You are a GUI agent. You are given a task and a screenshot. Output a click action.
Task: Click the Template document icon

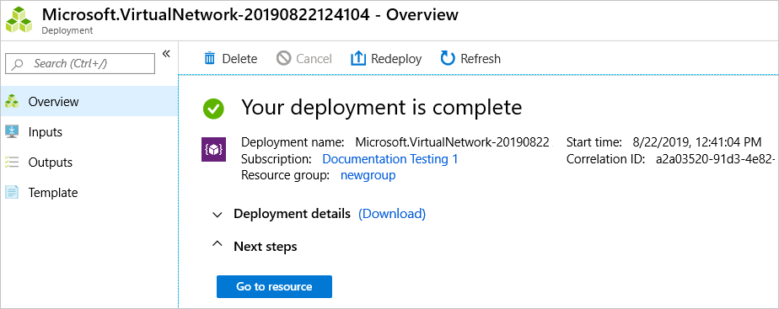click(12, 193)
